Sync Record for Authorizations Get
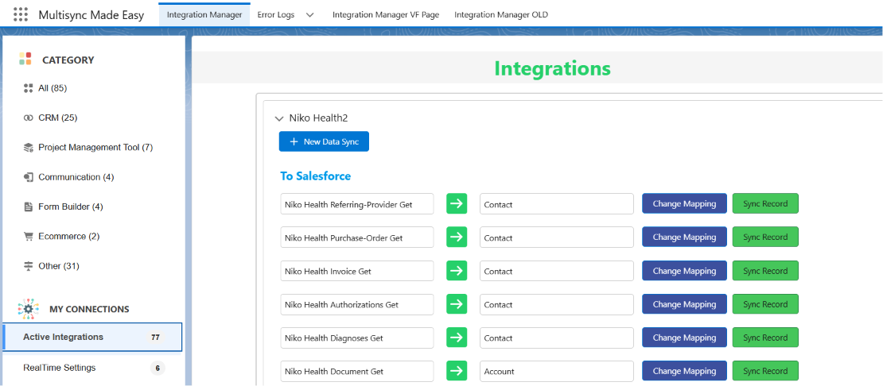The image size is (883, 386). 765,304
